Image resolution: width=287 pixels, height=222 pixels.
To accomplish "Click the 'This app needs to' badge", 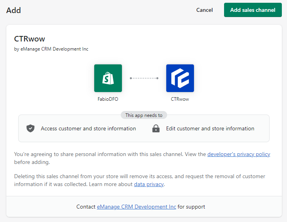I will [x=144, y=115].
